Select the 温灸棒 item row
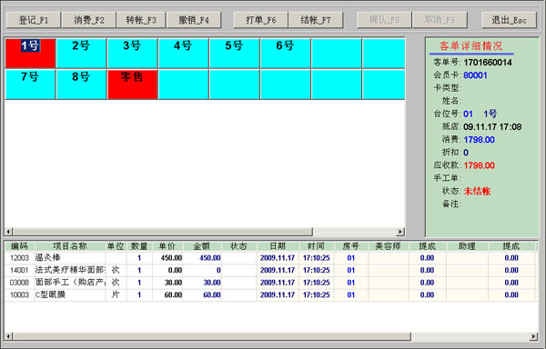546x349 pixels. point(270,258)
